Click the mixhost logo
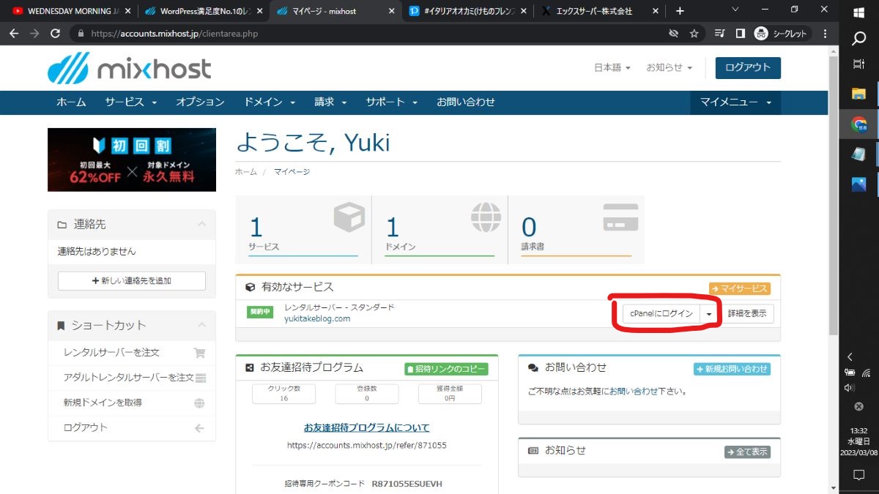Image resolution: width=879 pixels, height=494 pixels. tap(130, 68)
